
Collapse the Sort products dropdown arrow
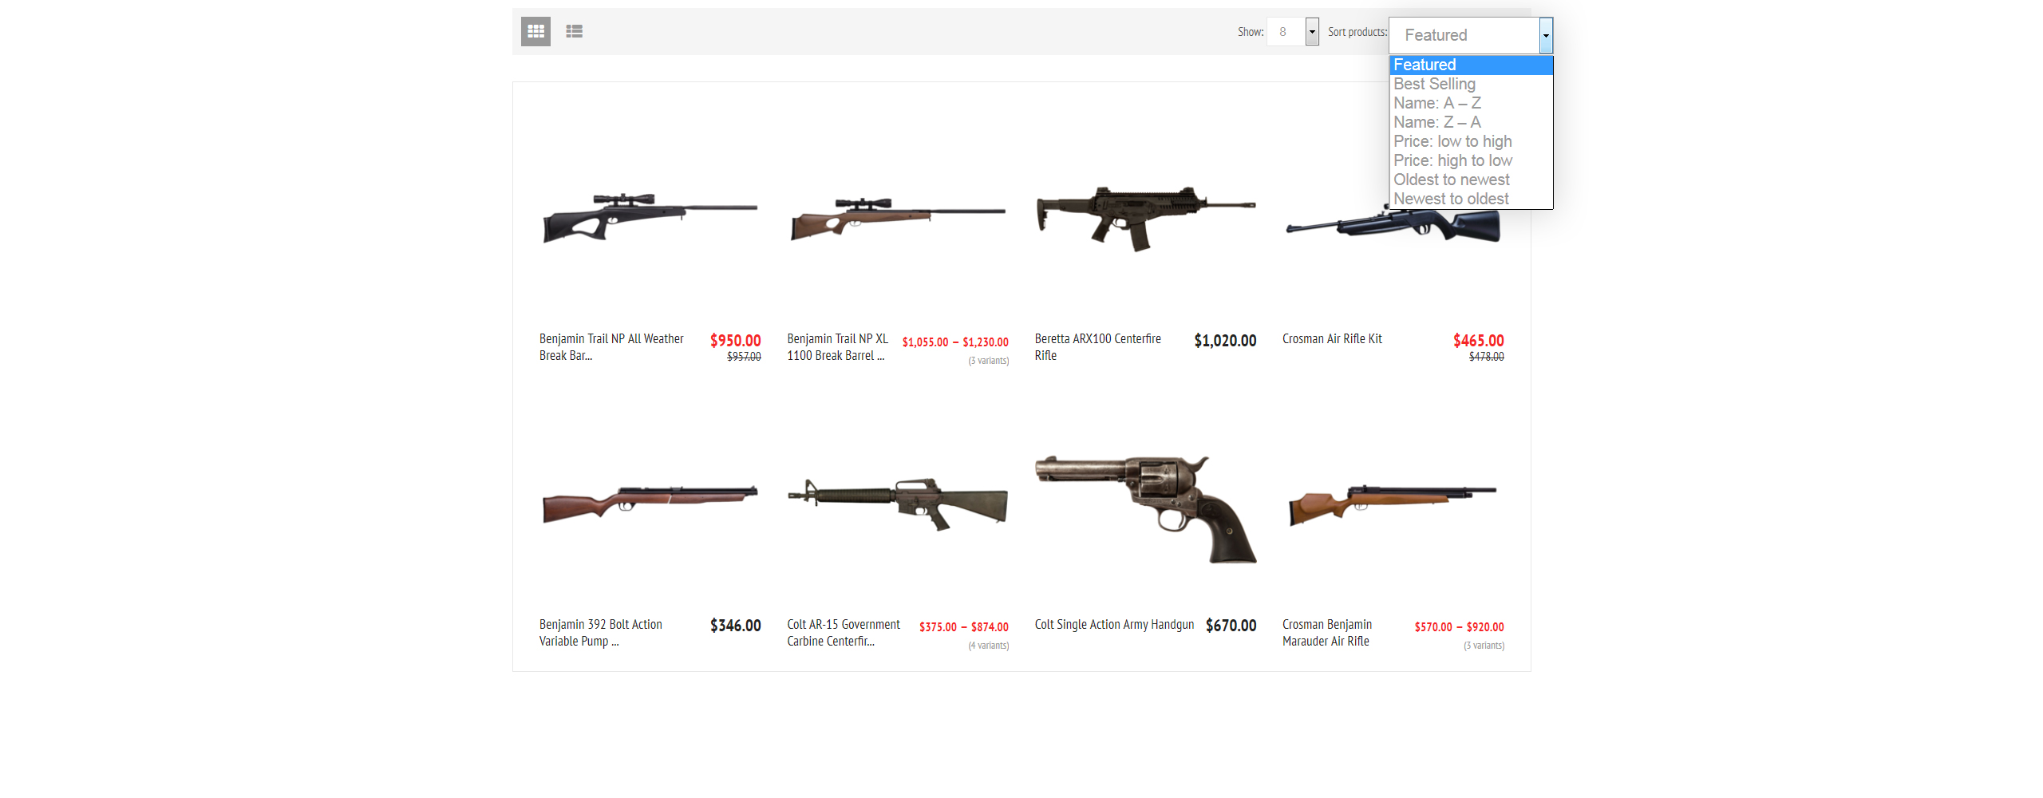pos(1546,35)
